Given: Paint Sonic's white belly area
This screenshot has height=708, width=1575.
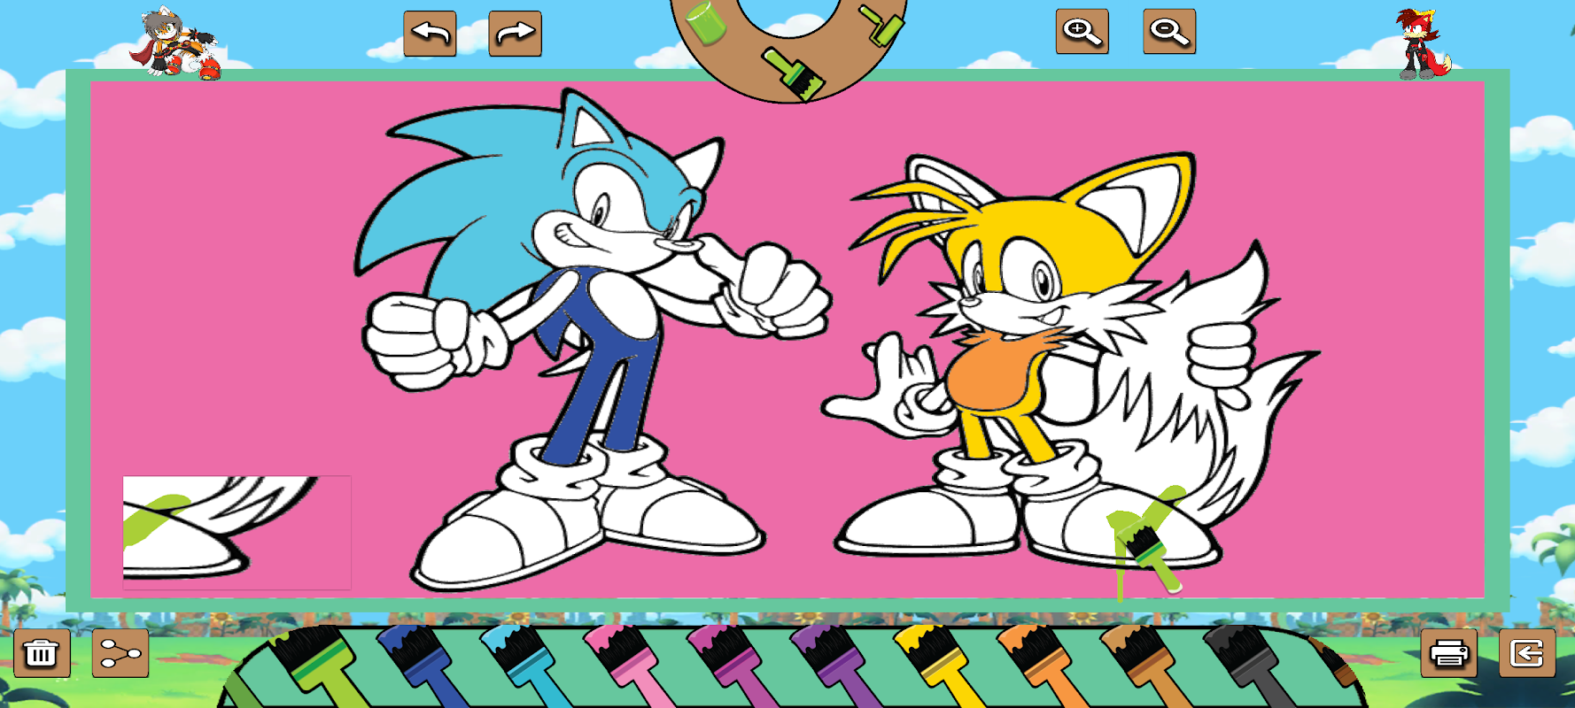Looking at the screenshot, I should click(625, 305).
